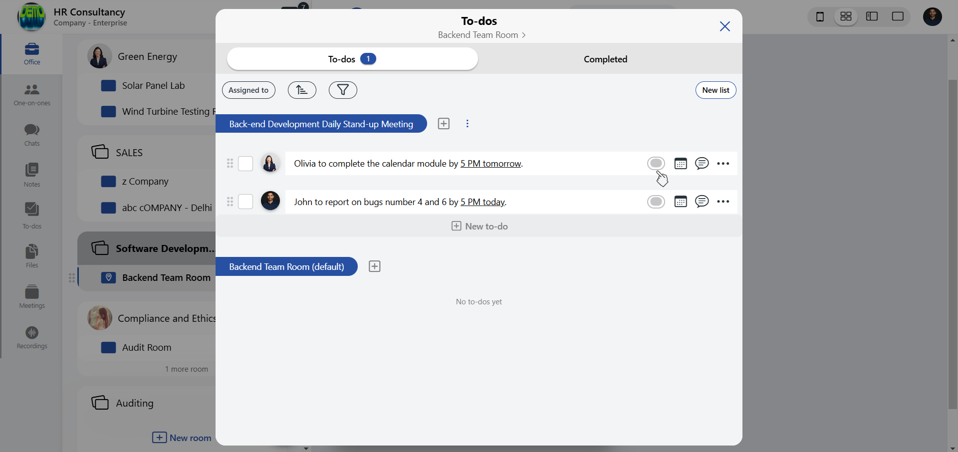
Task: Switch to sidebar panel layout view
Action: click(872, 16)
